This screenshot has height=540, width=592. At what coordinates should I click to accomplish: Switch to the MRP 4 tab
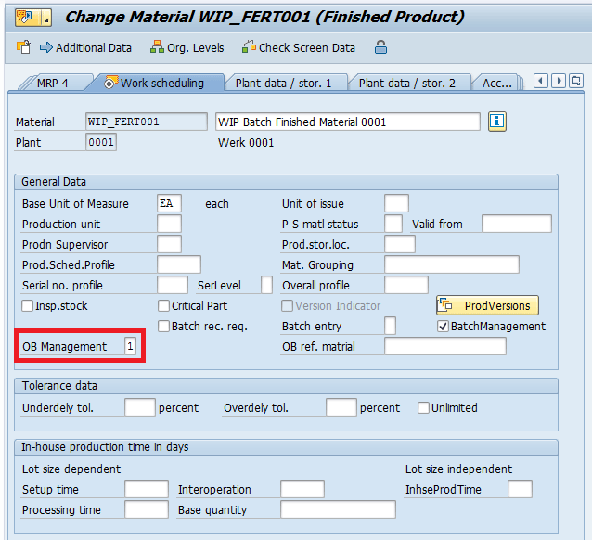51,83
